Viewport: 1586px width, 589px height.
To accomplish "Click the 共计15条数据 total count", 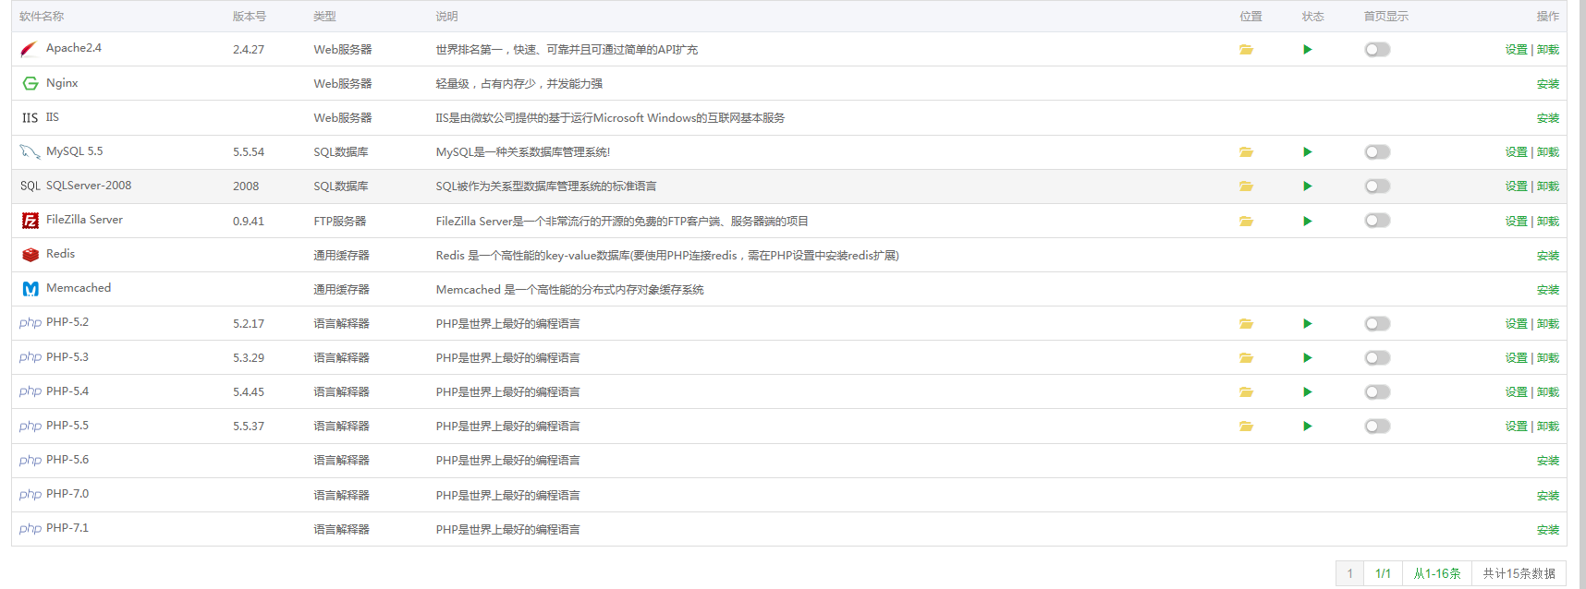I will pyautogui.click(x=1519, y=573).
